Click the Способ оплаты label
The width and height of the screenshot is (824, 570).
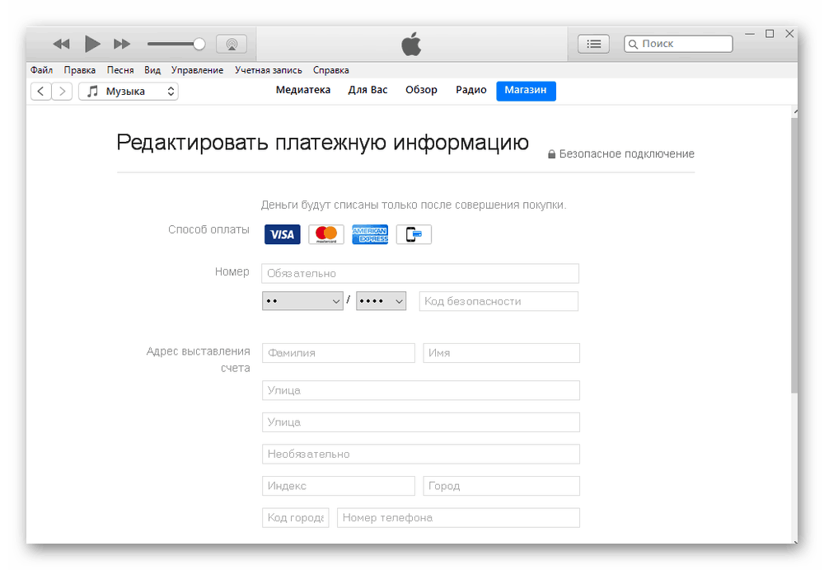click(208, 230)
